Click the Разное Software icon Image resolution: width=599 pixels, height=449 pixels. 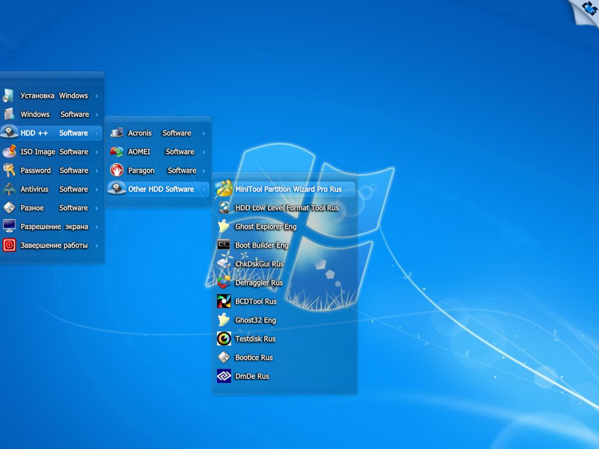point(9,208)
